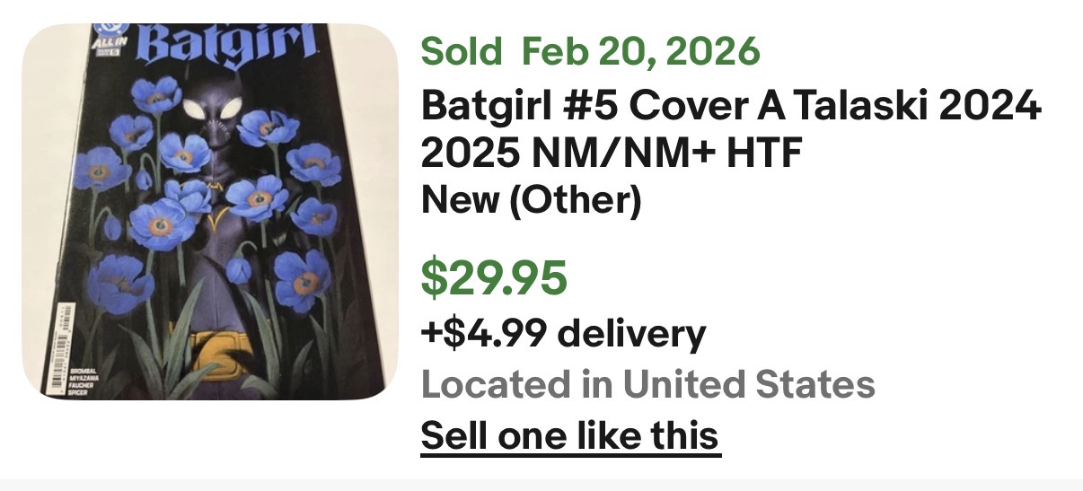Select the green $29.95 sold price
Viewport: 1083px width, 491px height.
(x=494, y=279)
